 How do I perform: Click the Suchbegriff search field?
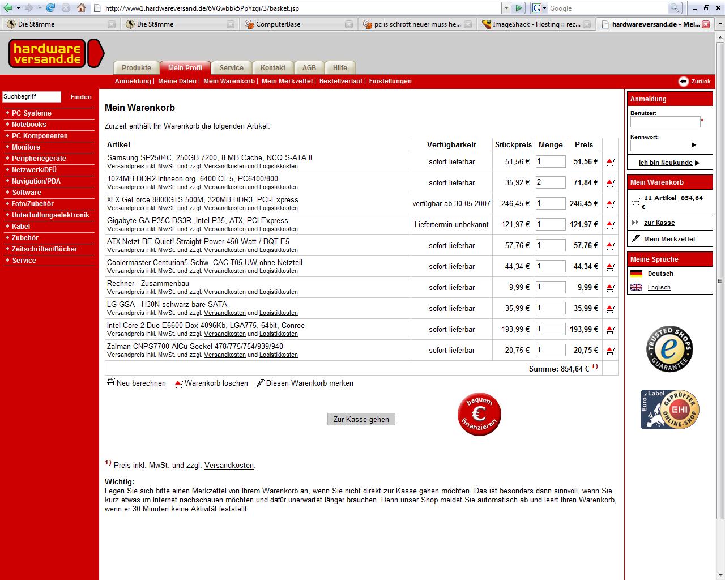tap(32, 97)
